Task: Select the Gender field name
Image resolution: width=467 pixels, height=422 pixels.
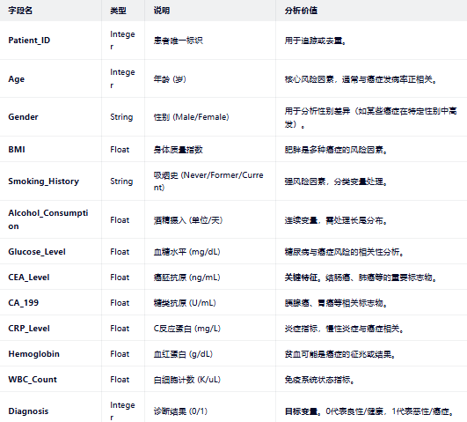Action: pos(23,117)
